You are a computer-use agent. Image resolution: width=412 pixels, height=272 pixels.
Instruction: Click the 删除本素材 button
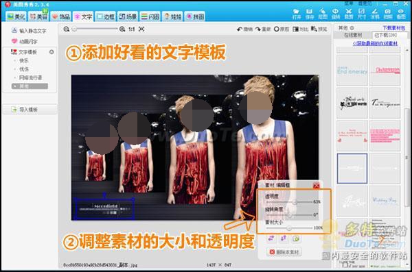click(x=284, y=252)
